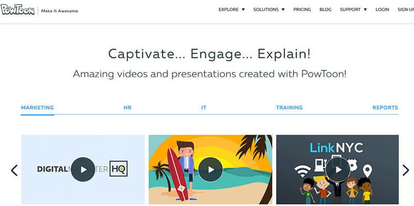Expand the Support dropdown menu
This screenshot has height=206, width=414.
click(353, 9)
